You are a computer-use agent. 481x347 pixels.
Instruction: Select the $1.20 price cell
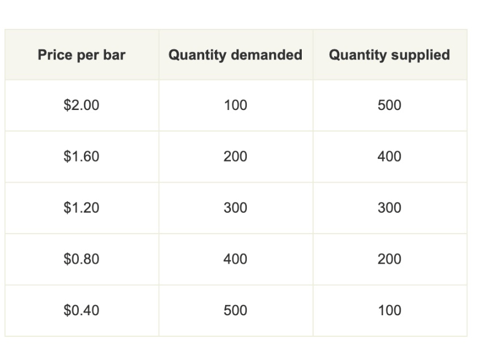coord(82,208)
